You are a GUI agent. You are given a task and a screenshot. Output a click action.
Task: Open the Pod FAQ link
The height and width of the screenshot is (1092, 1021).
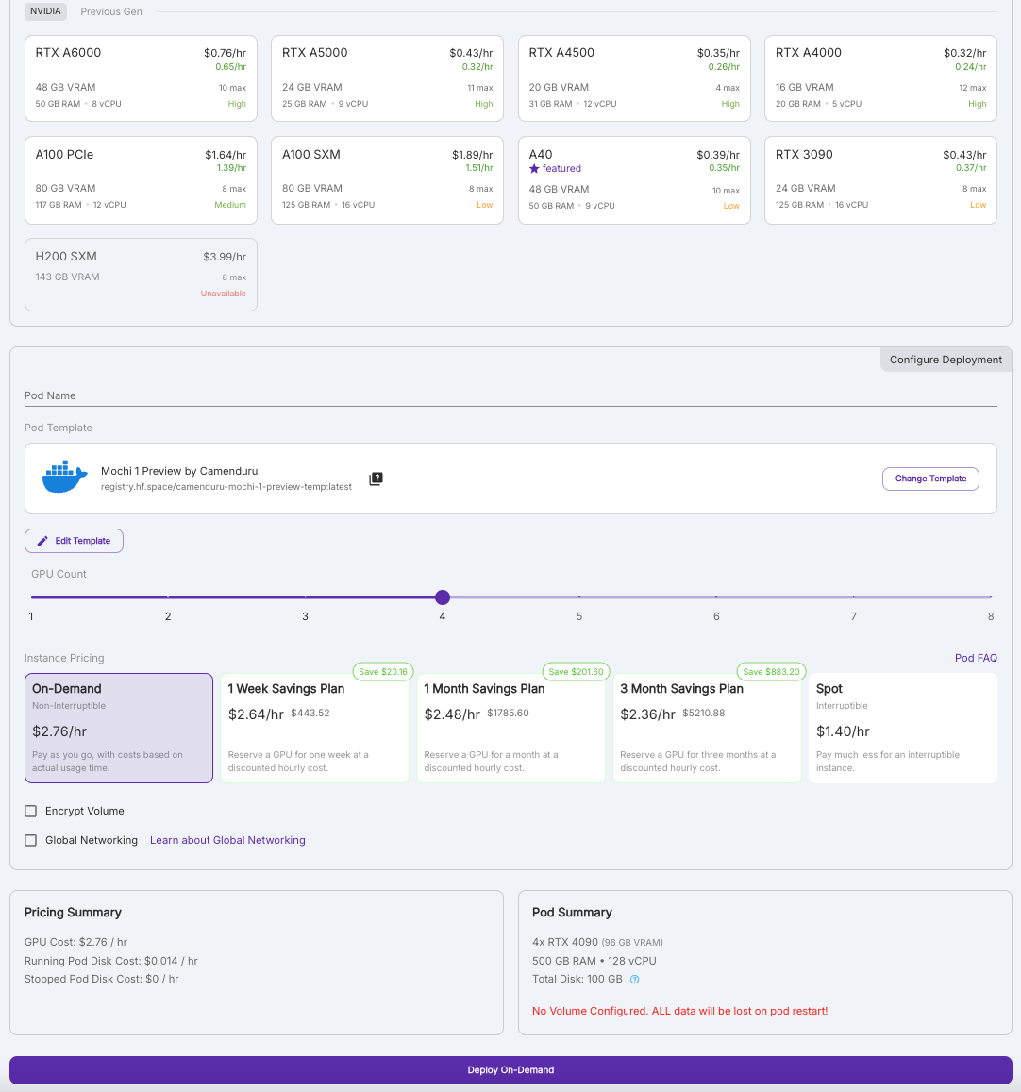click(x=975, y=658)
